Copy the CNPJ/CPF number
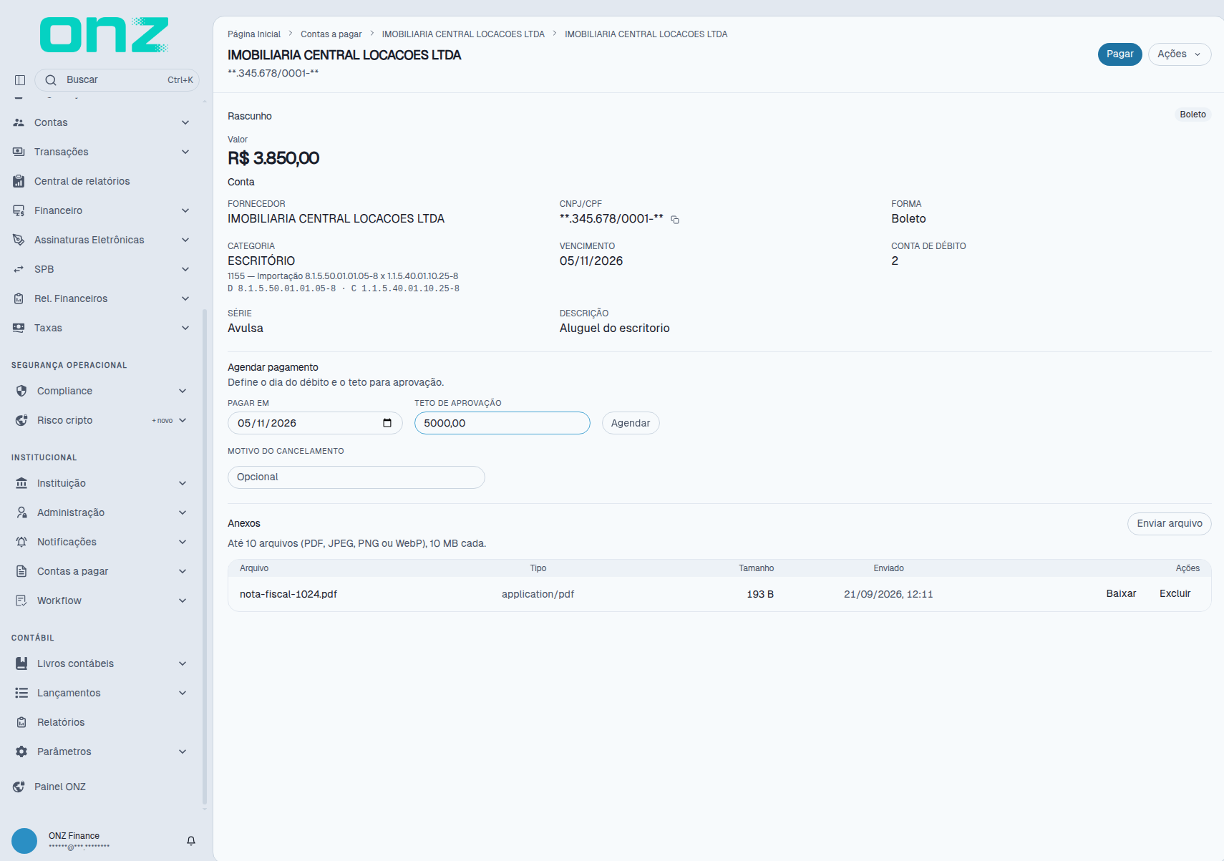This screenshot has width=1224, height=861. tap(675, 220)
